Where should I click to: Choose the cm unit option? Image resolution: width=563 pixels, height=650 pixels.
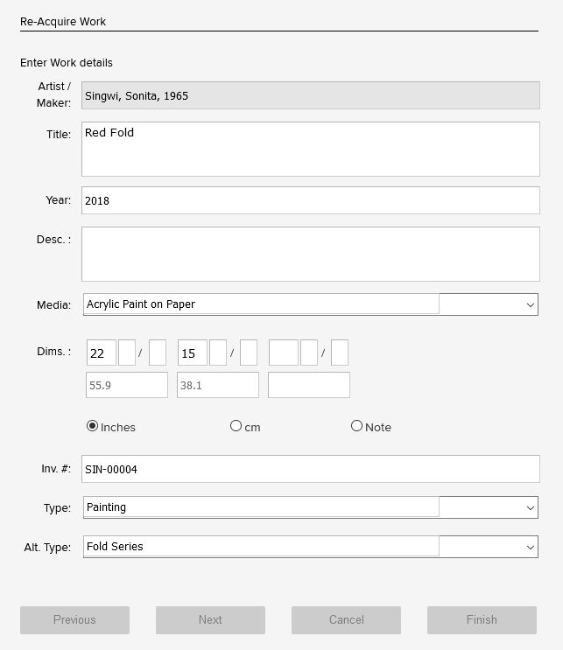[x=236, y=426]
